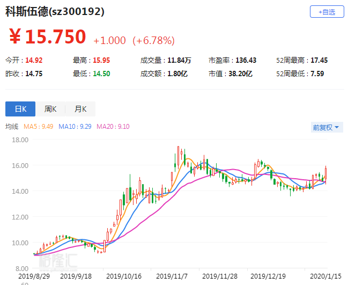Click the 市值 value 38.20亿
348x285 pixels.
point(240,74)
